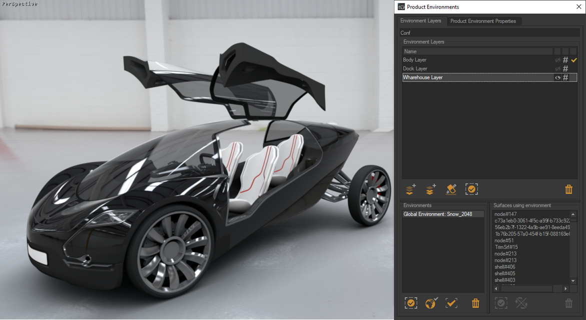
Task: Click the trash icon under Environments list
Action: pyautogui.click(x=475, y=303)
